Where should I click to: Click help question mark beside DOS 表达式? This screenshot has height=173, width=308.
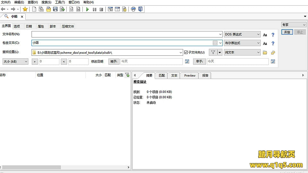click(x=273, y=35)
